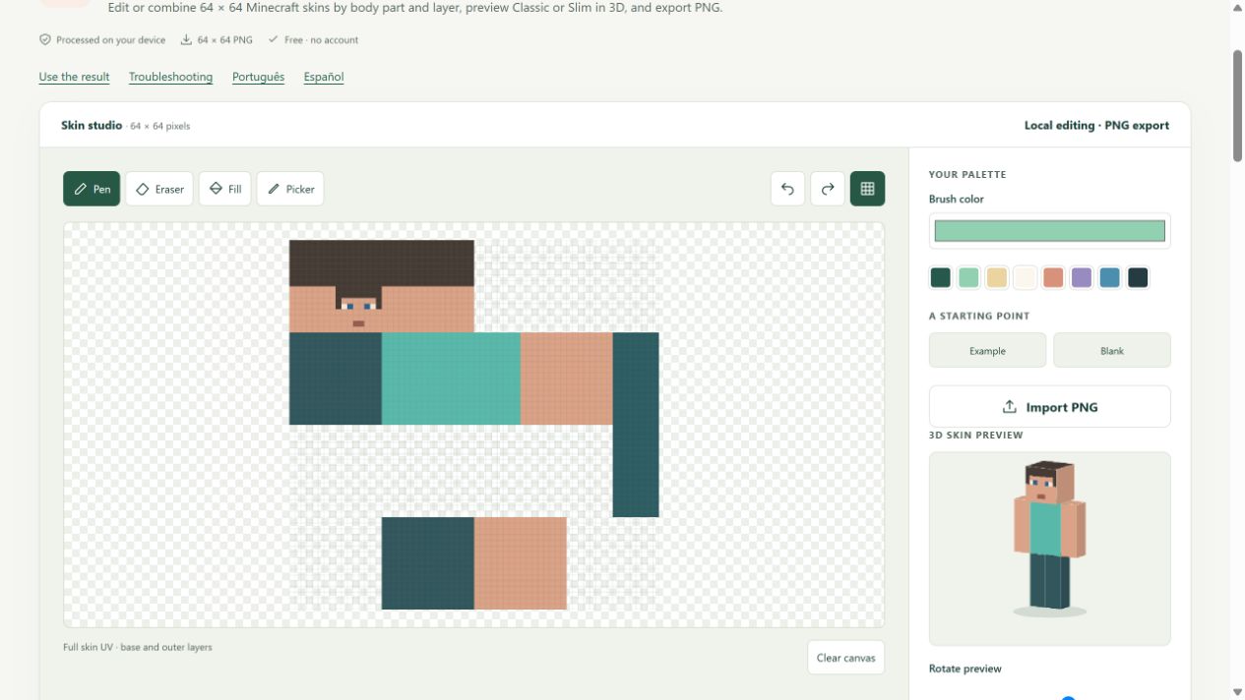This screenshot has width=1245, height=700.
Task: Click the teal shirt area on canvas
Action: 451,379
